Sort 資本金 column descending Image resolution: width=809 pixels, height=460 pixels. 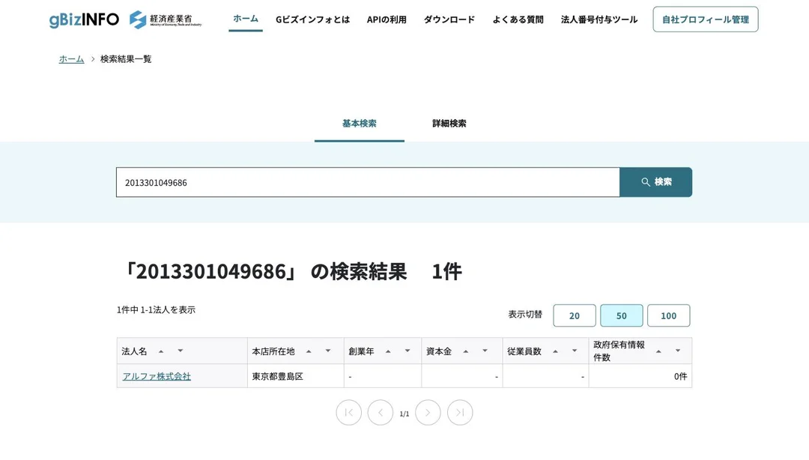[485, 351]
